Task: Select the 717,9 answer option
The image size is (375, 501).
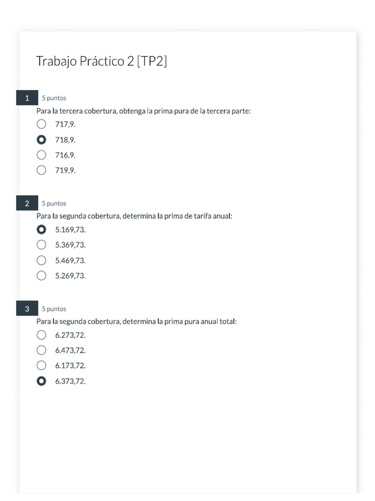Action: (42, 124)
